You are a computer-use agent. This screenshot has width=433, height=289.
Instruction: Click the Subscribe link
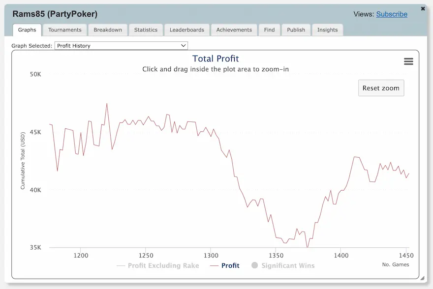point(392,14)
